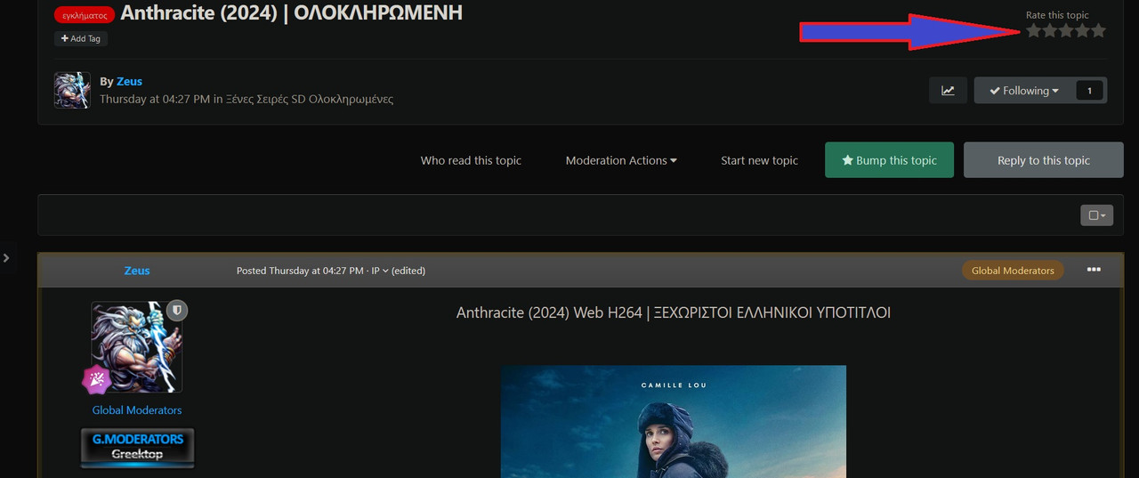Open the post options three-dot menu
The width and height of the screenshot is (1139, 478).
click(x=1094, y=270)
